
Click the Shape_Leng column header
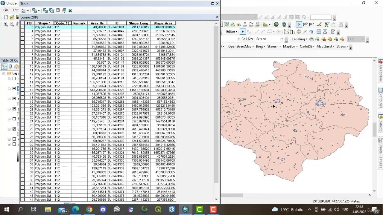coord(139,23)
